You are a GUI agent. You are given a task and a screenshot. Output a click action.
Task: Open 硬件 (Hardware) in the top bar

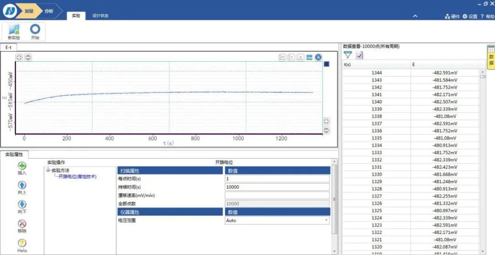[x=452, y=16]
